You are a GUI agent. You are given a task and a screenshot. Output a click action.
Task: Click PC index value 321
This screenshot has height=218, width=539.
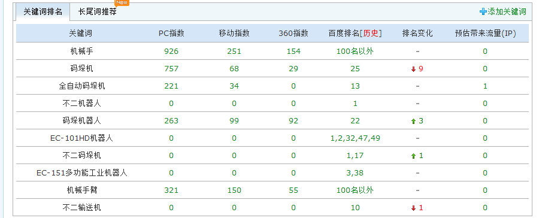171,190
